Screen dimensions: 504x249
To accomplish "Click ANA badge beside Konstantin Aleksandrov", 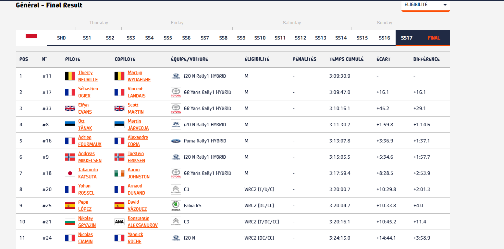I will [119, 222].
